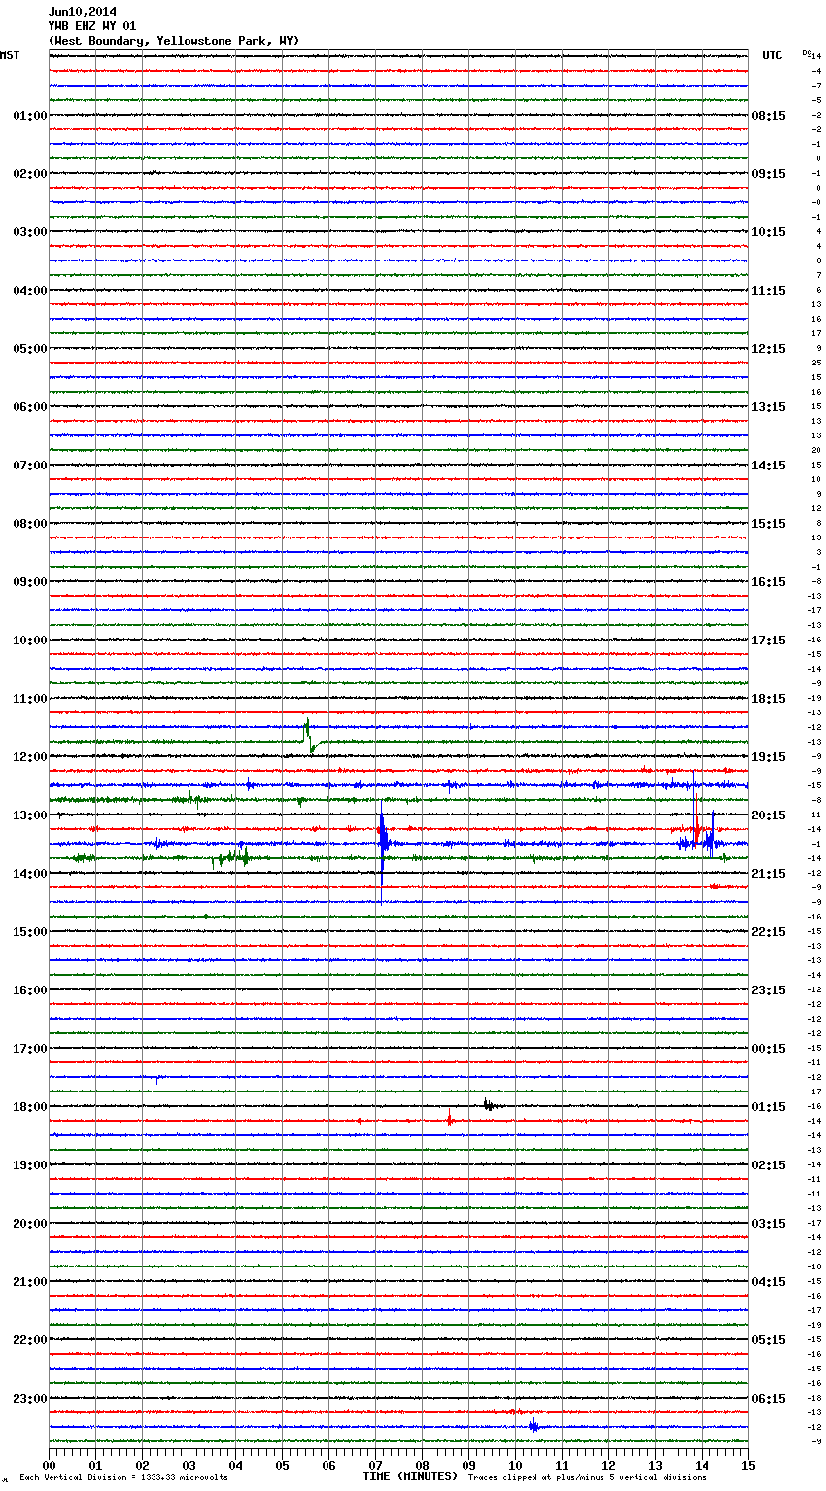Viewport: 826px width, 1491px height.
Task: Click bottom axis minute tick label "10"
Action: (515, 1465)
